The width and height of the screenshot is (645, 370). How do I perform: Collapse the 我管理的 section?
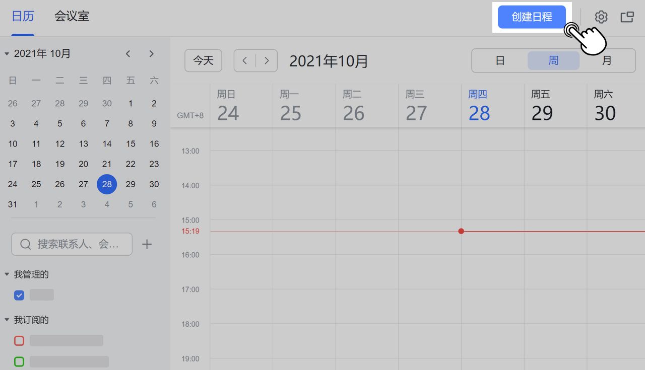pyautogui.click(x=7, y=274)
